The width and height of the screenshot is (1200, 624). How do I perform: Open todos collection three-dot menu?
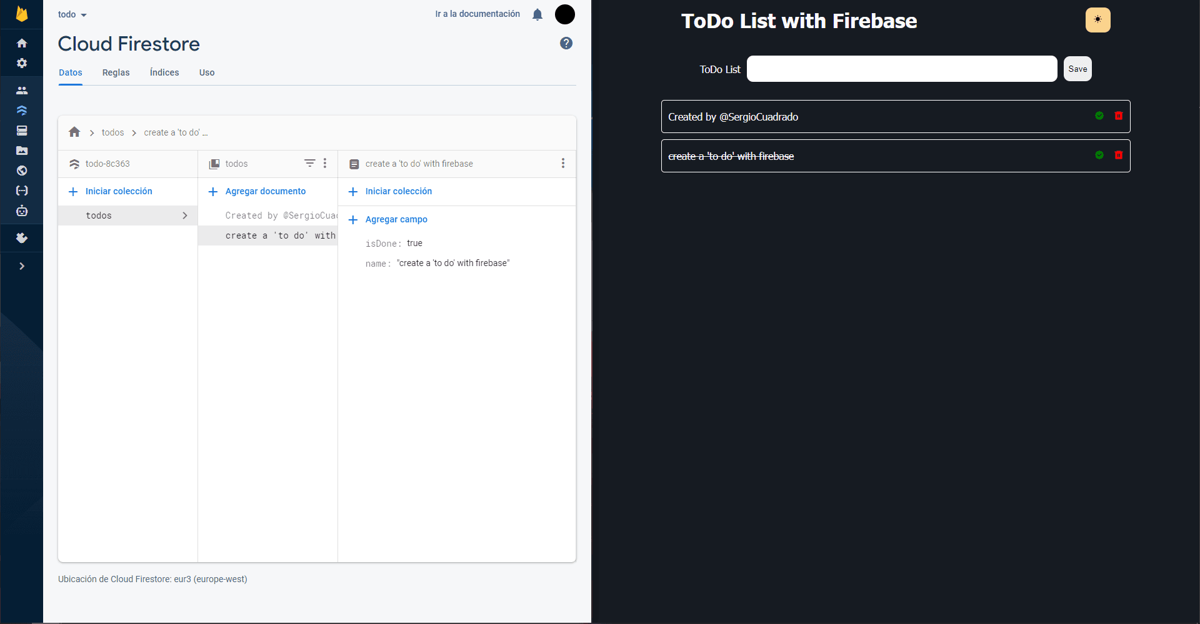coord(325,163)
